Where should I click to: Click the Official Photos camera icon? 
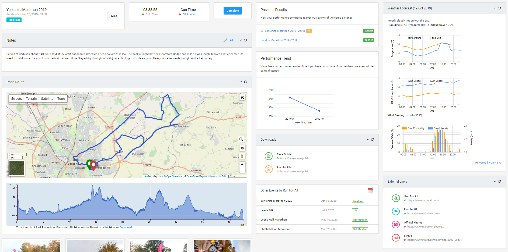click(396, 224)
